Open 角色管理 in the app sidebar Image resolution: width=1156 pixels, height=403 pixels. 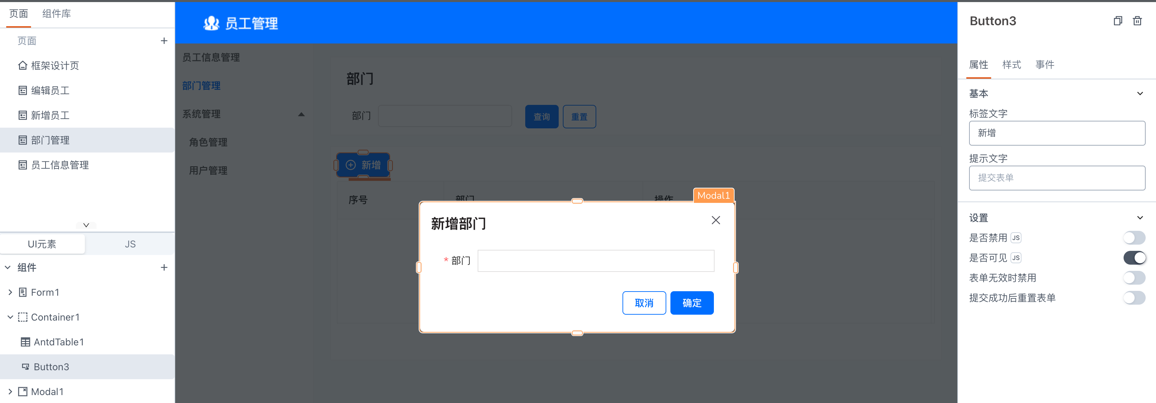208,142
